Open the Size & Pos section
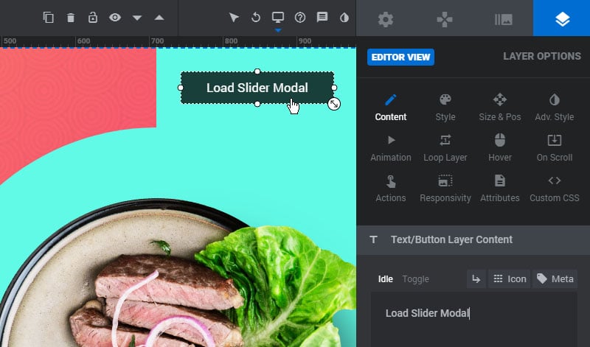 500,108
